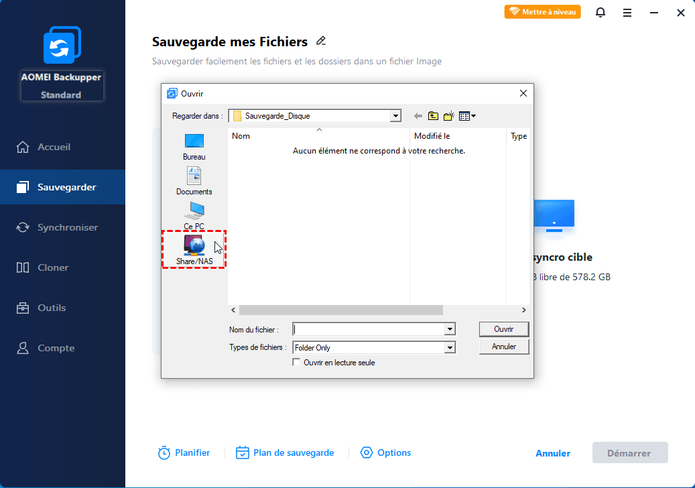The image size is (695, 488).
Task: Open Accueil in the sidebar
Action: click(62, 147)
